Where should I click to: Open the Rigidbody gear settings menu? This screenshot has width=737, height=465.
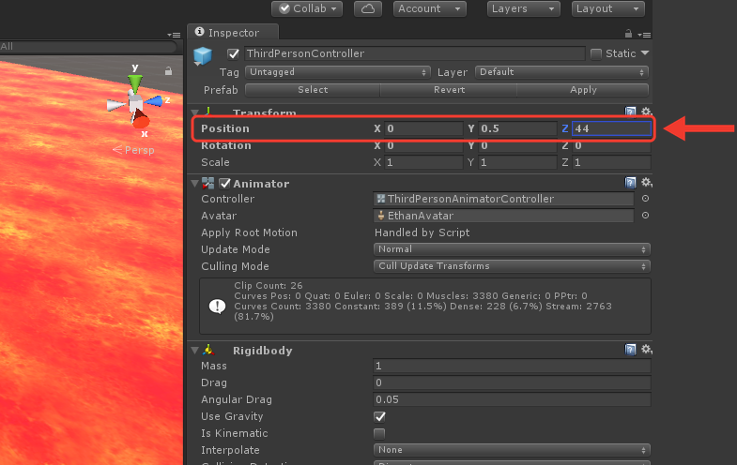pos(646,349)
